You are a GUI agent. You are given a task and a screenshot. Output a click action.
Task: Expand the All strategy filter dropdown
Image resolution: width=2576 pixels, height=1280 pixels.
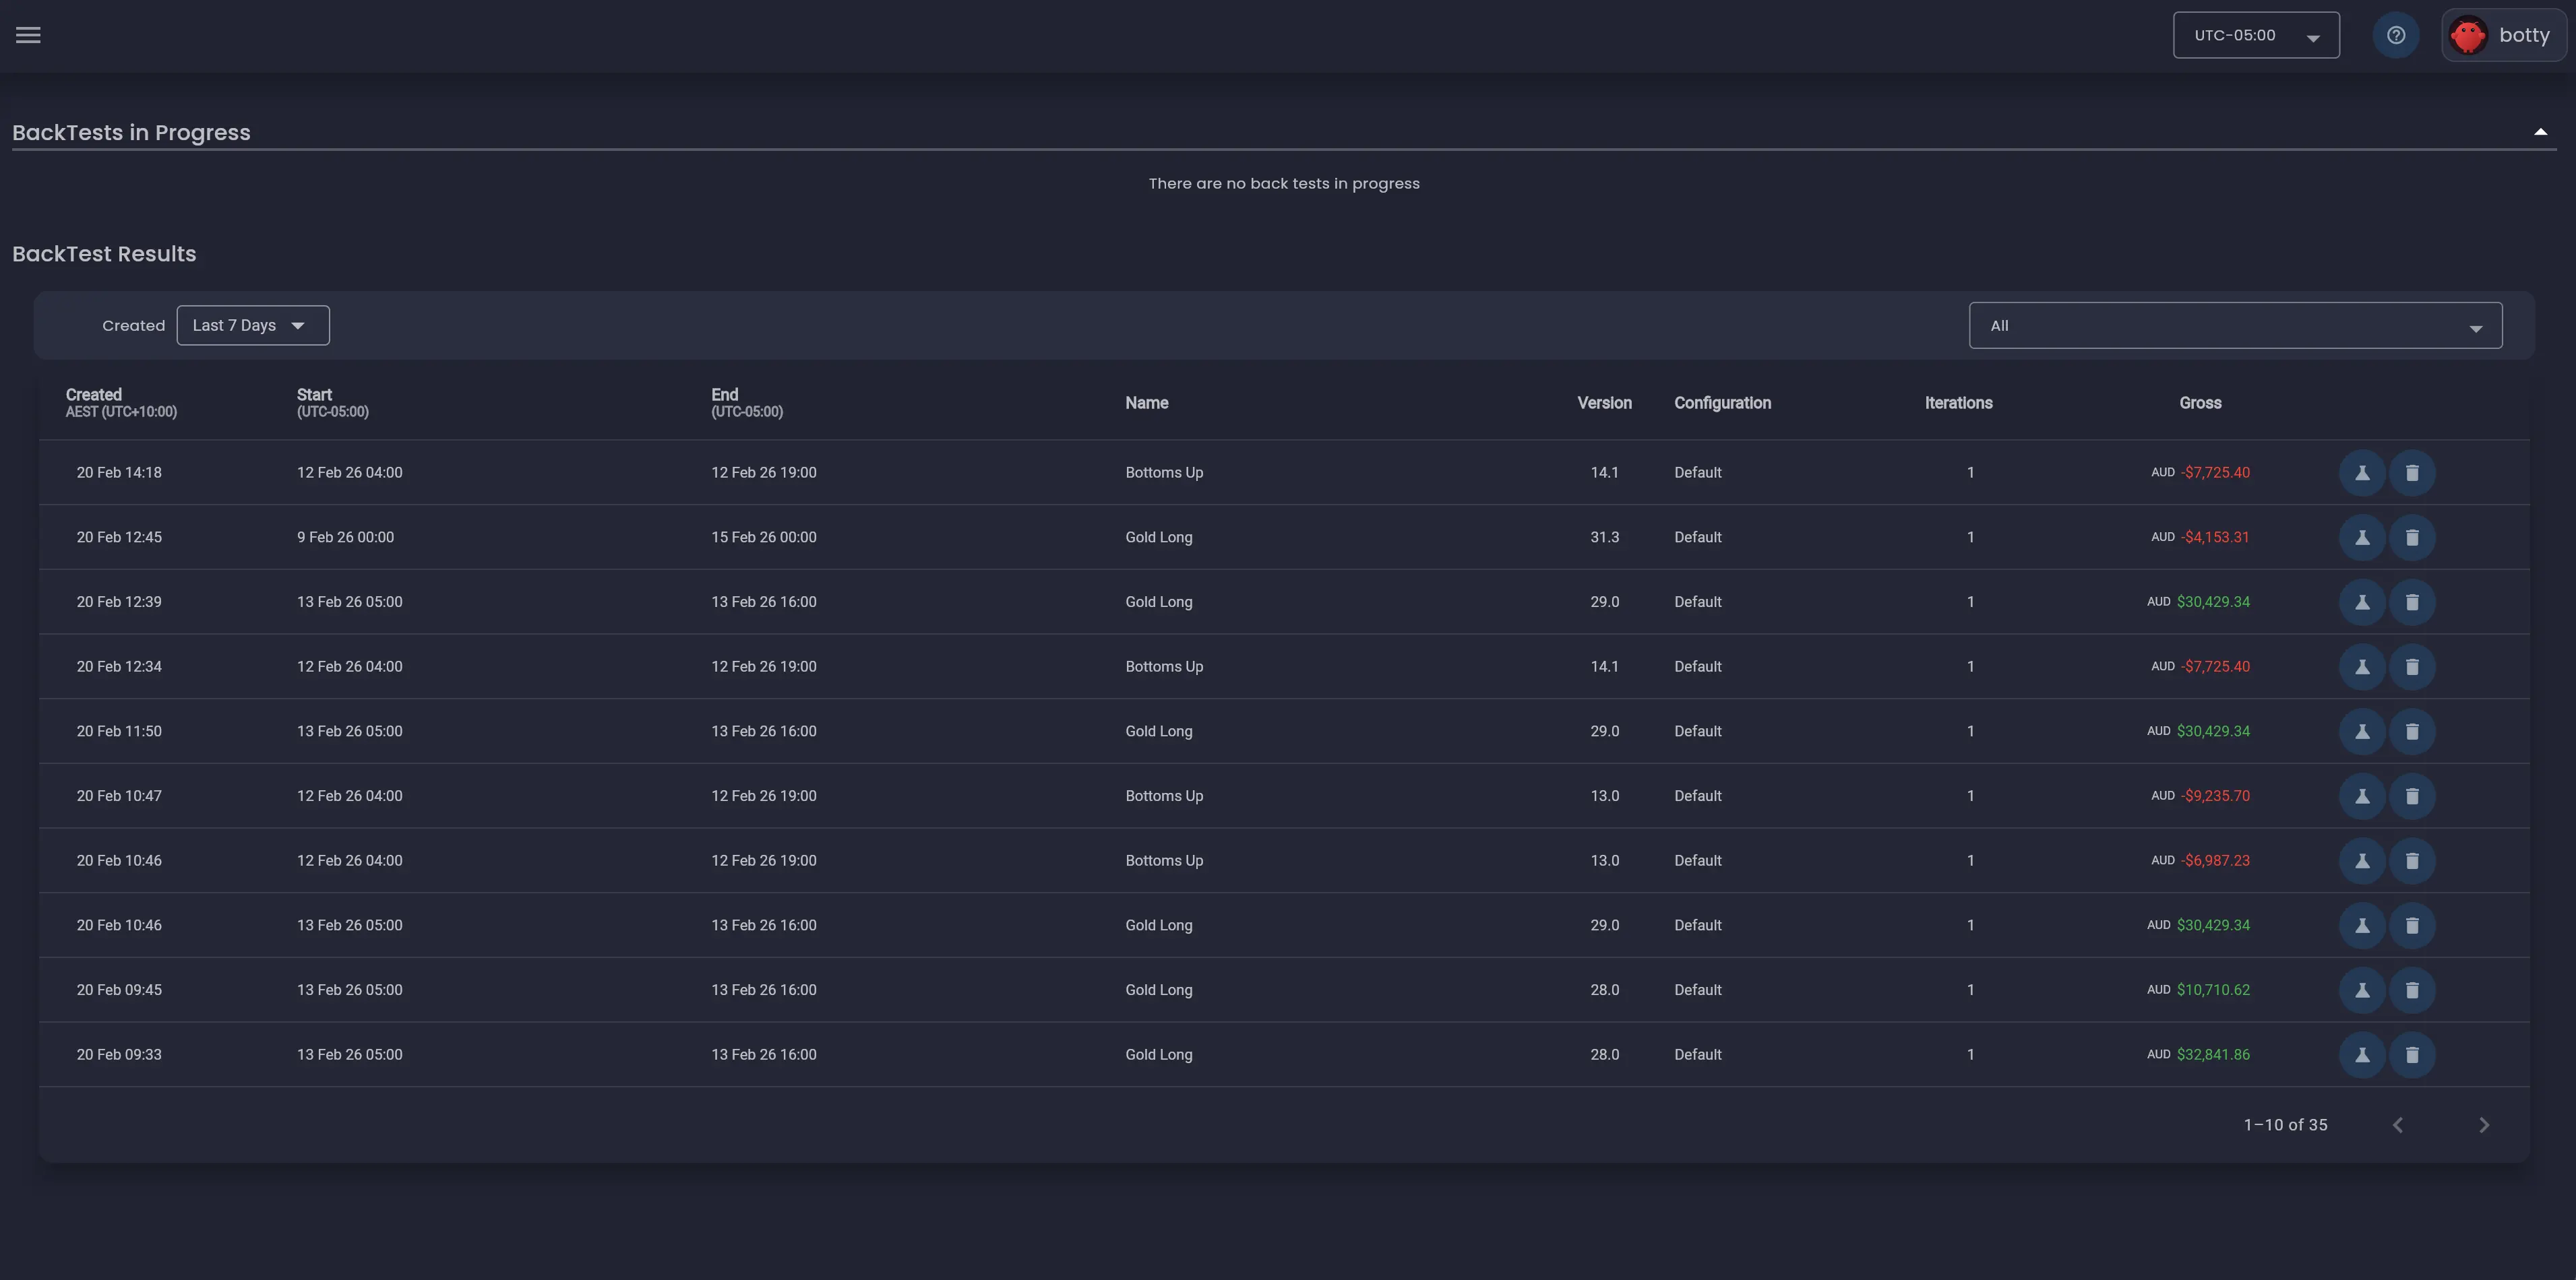[x=2236, y=325]
